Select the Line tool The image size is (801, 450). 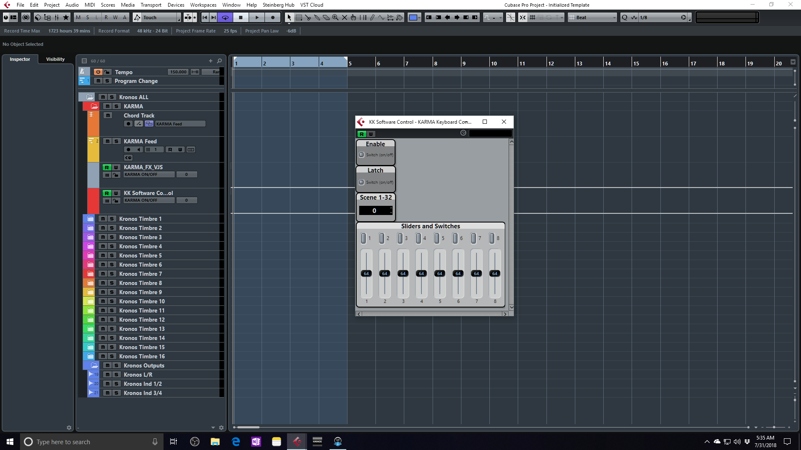pos(381,17)
